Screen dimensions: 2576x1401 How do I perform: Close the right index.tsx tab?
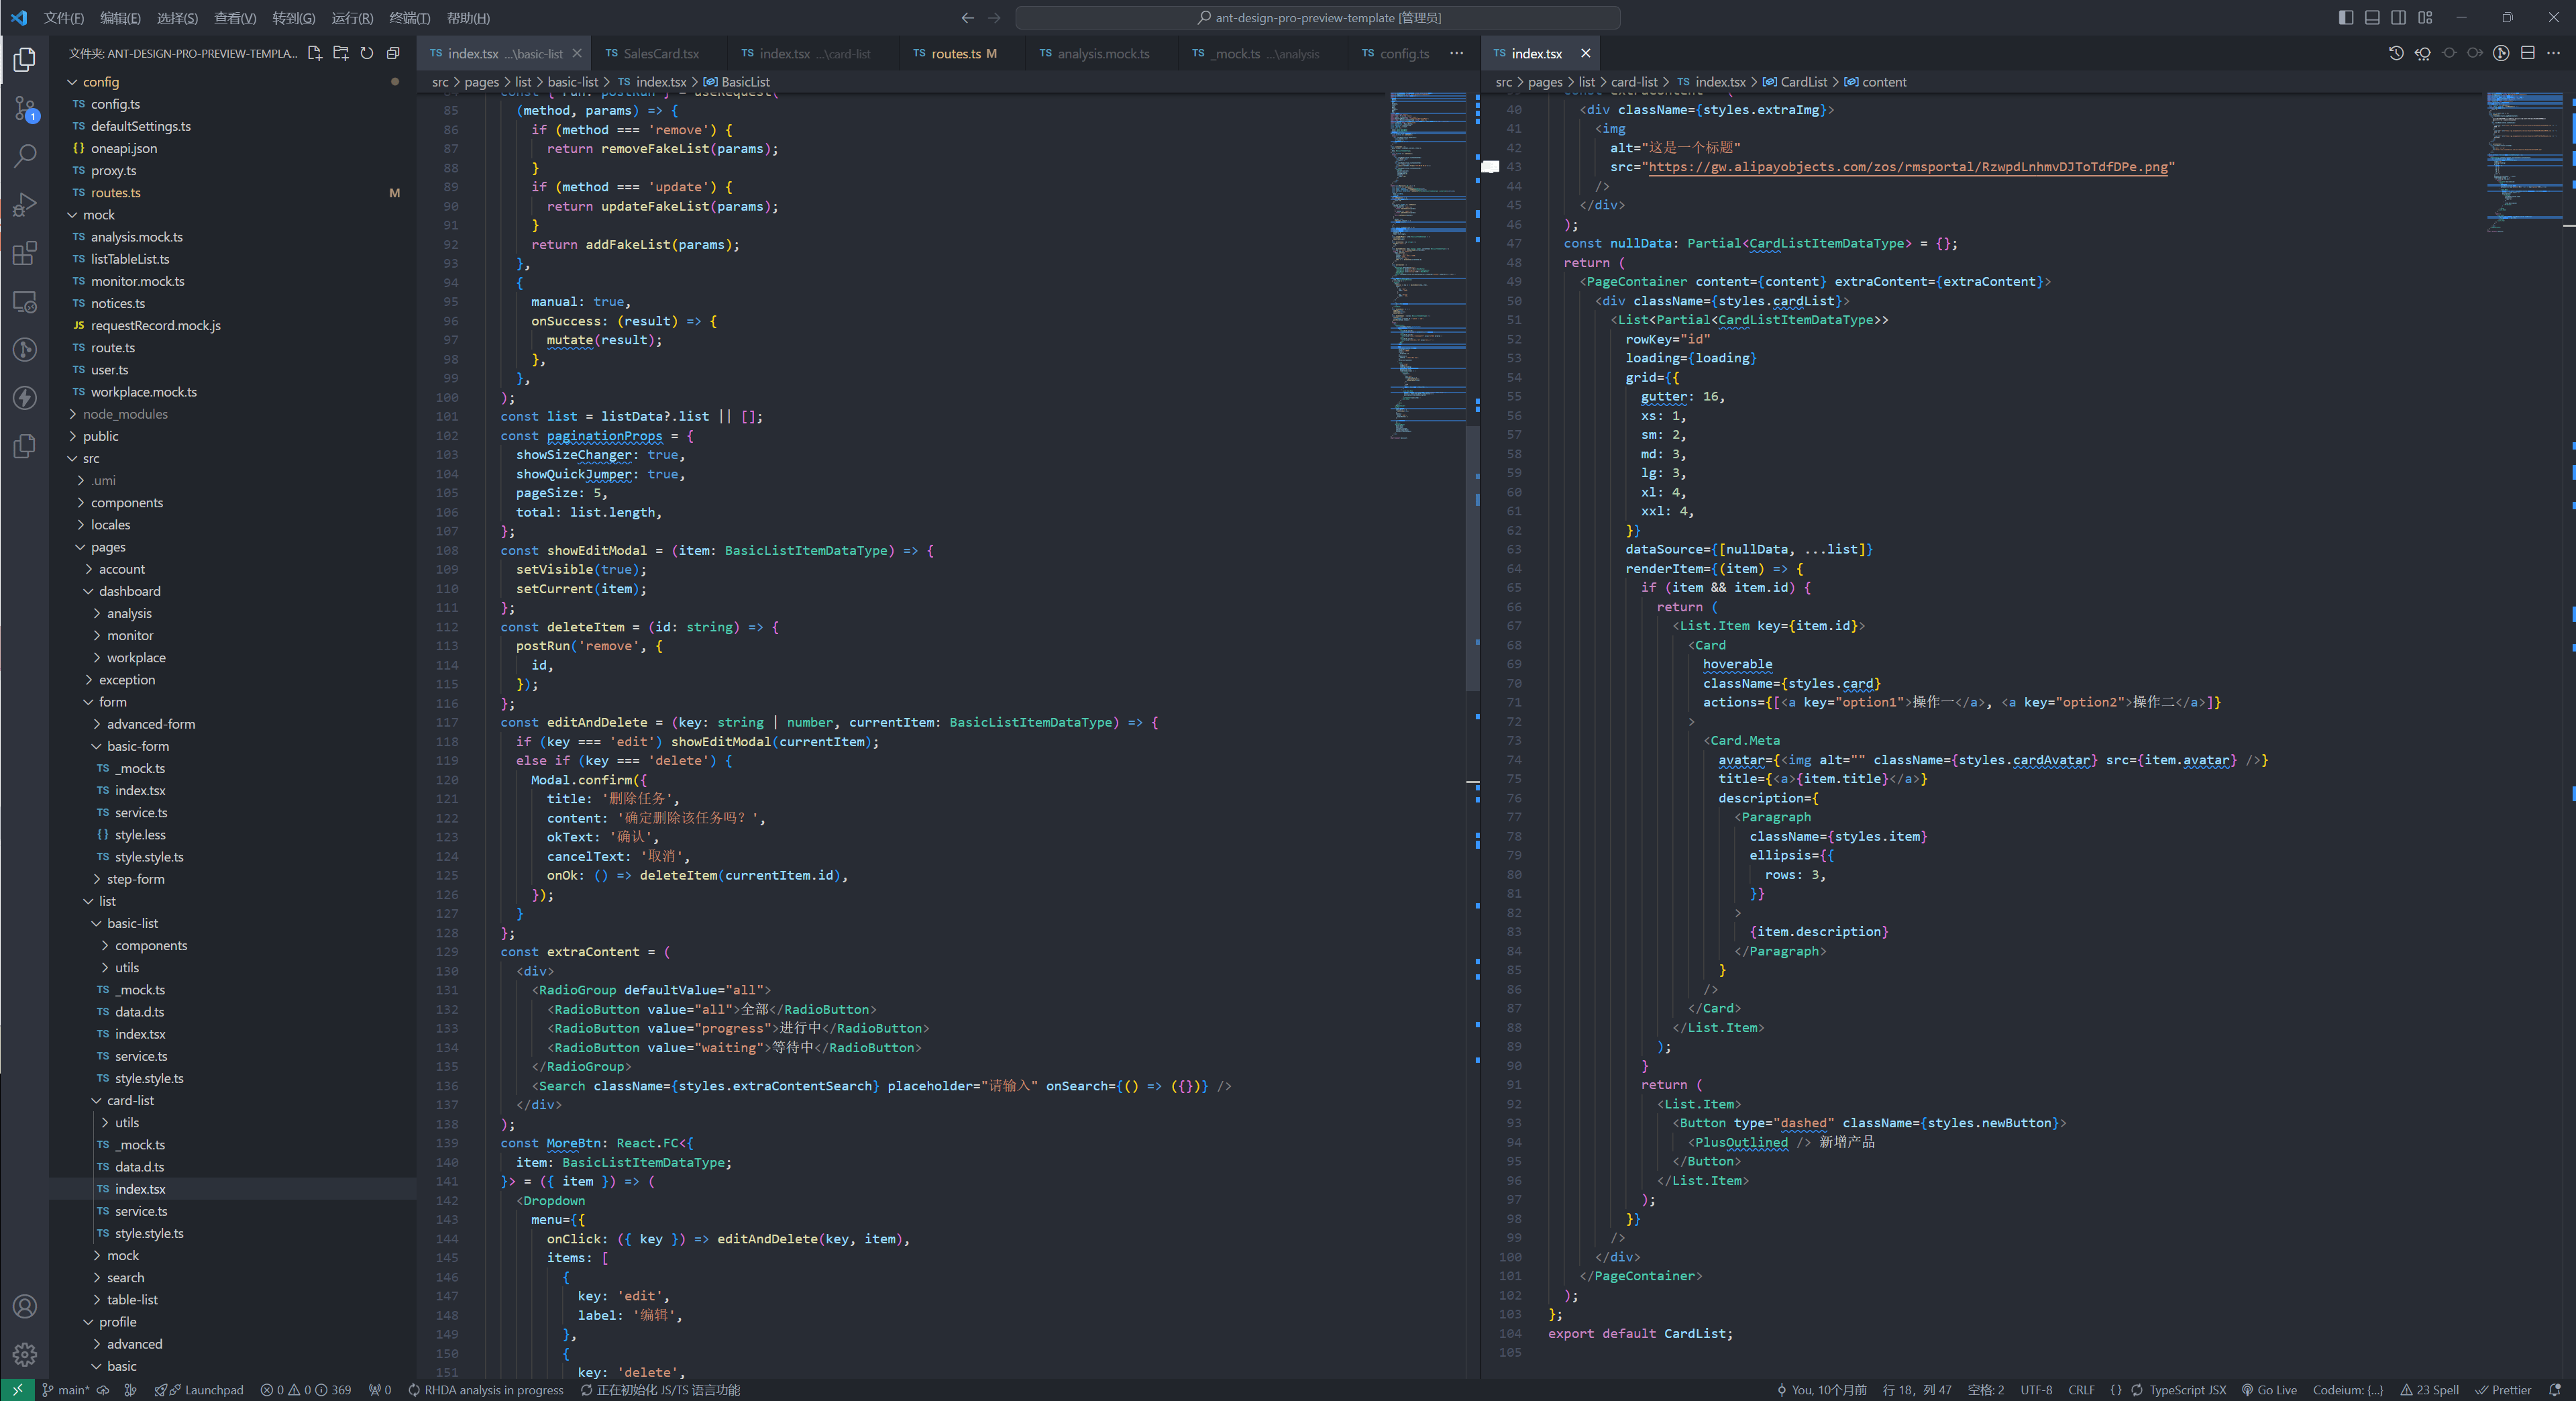coord(1585,53)
